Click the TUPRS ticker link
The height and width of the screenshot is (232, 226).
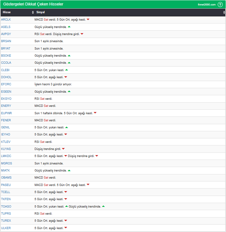click(x=6, y=214)
